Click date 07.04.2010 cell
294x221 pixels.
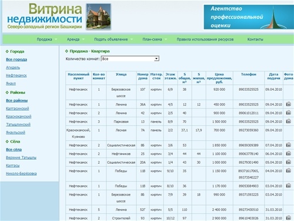[x=273, y=145]
